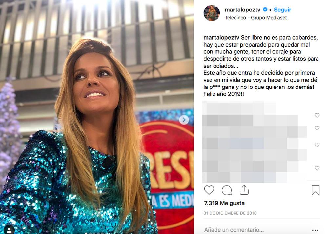View likes list 7.319 Me gusta
The height and width of the screenshot is (234, 328).
[224, 203]
